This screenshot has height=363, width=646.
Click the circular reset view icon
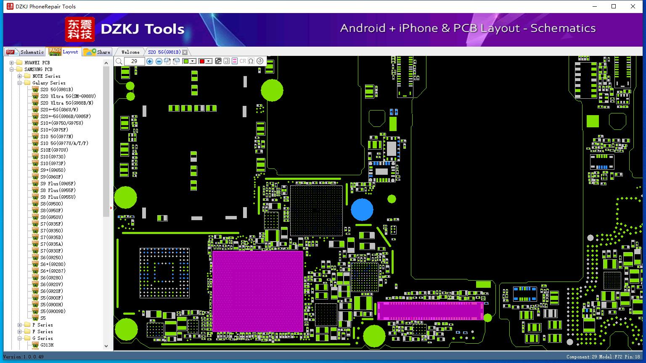click(260, 61)
